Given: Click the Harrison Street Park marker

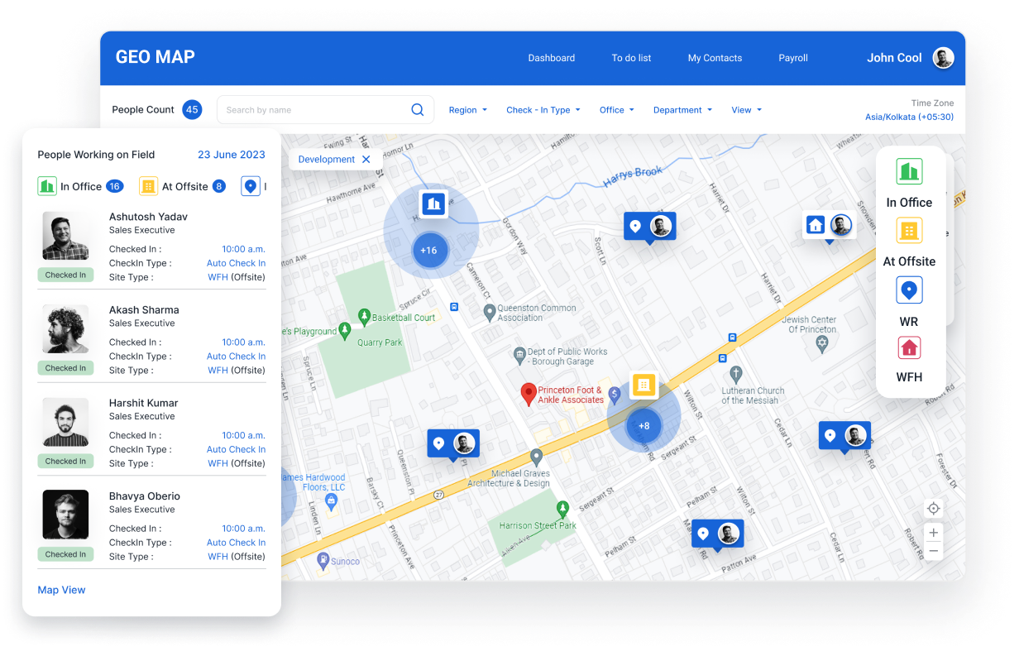Looking at the screenshot, I should pyautogui.click(x=563, y=509).
